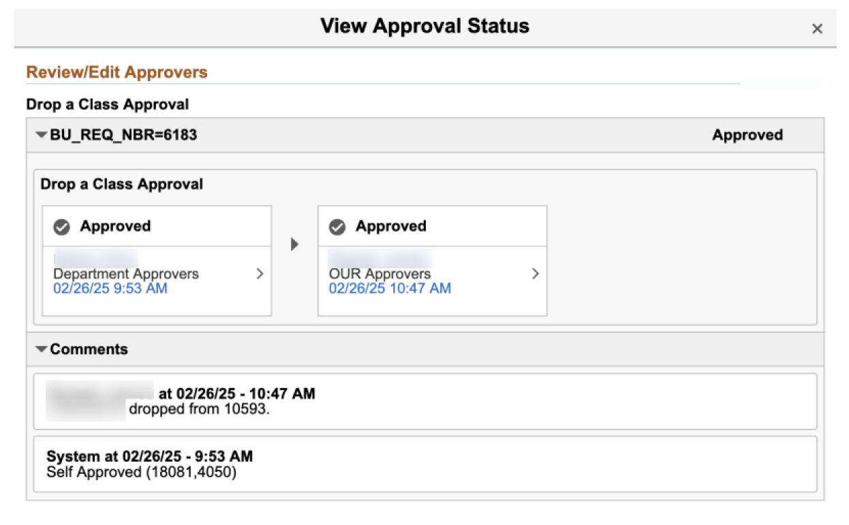Click the Department Approvers approved checkmark icon
This screenshot has height=525, width=849.
62,227
